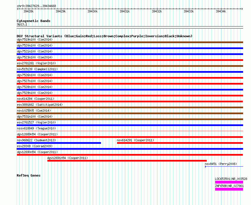Click the brown bar of nsv1025805
The width and height of the screenshot is (251, 205).
[x=130, y=113]
